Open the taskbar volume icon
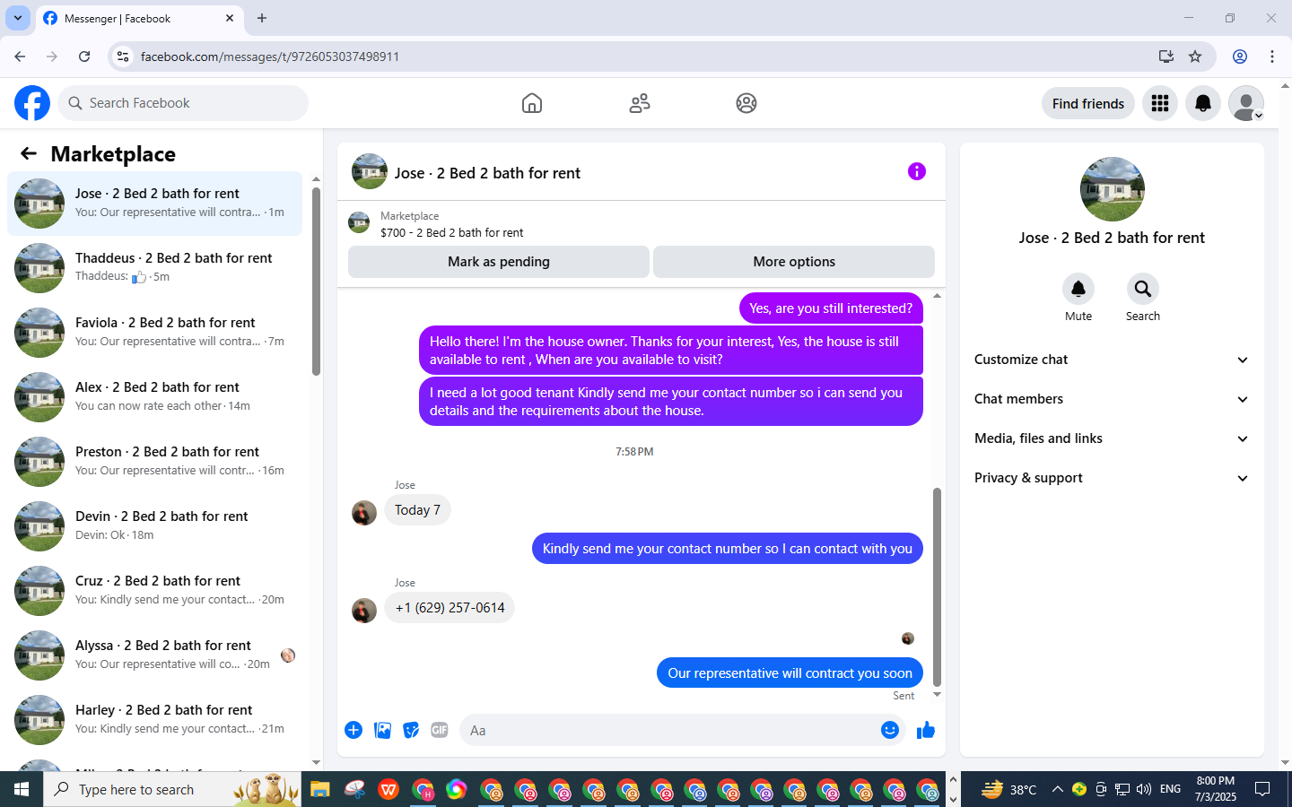The width and height of the screenshot is (1292, 807). pyautogui.click(x=1143, y=789)
